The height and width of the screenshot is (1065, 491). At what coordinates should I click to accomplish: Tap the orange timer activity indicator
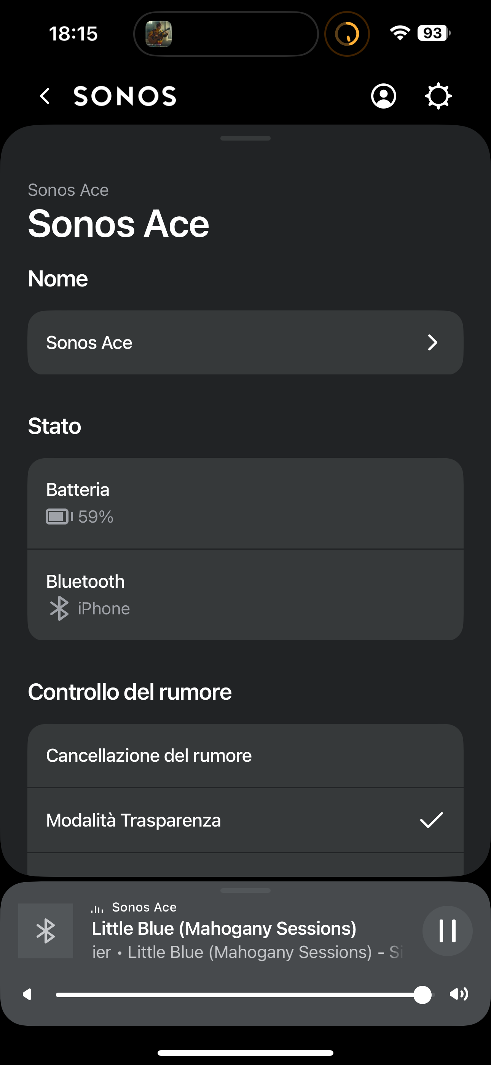[347, 34]
